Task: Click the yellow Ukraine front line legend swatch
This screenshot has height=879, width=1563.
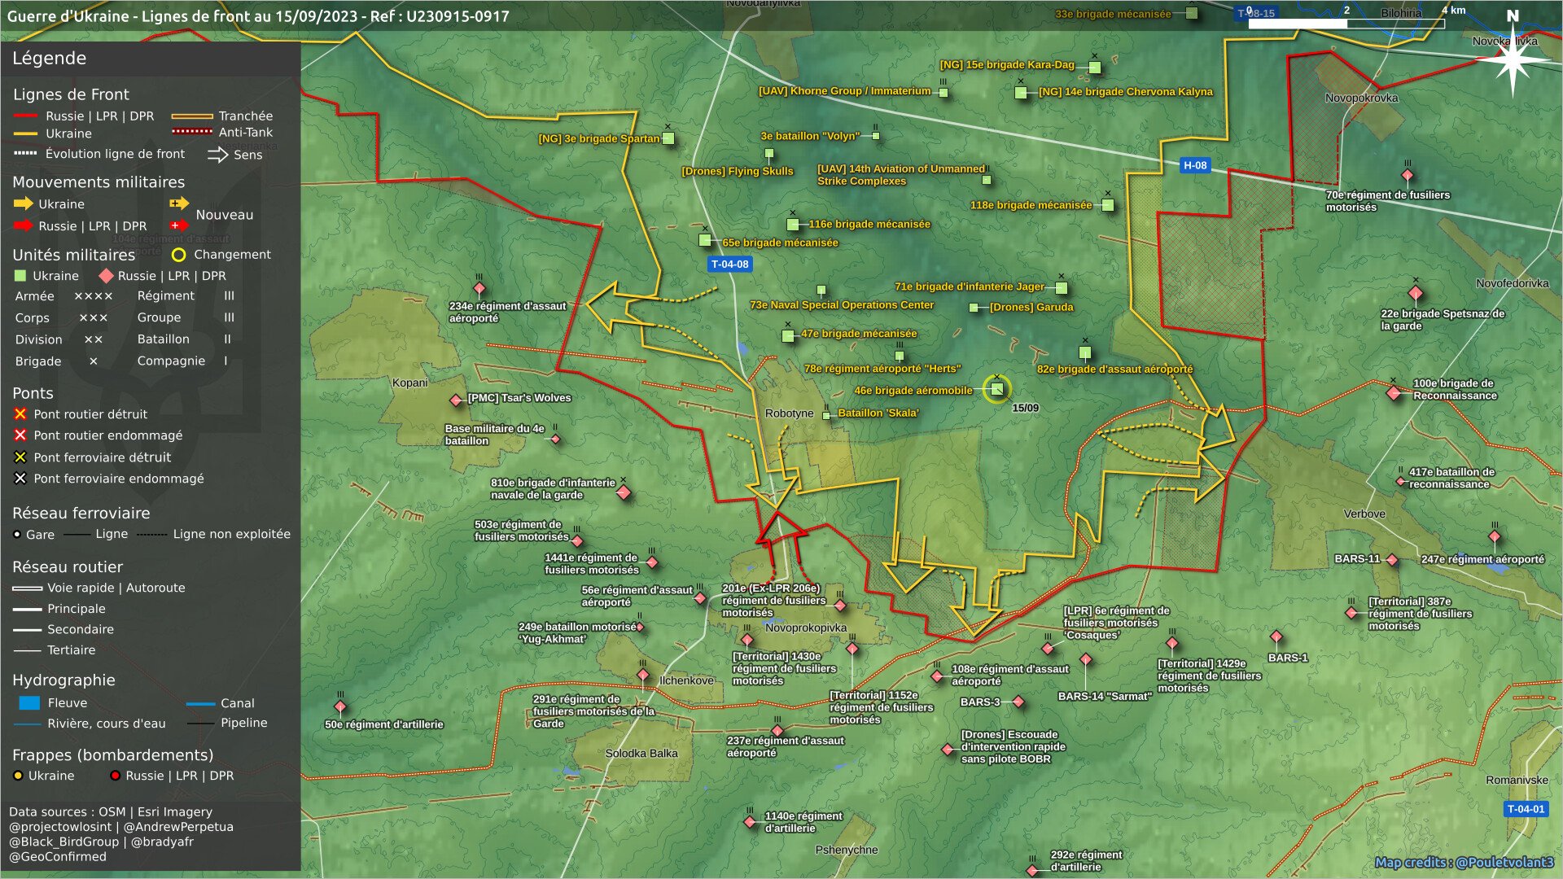Action: [25, 133]
